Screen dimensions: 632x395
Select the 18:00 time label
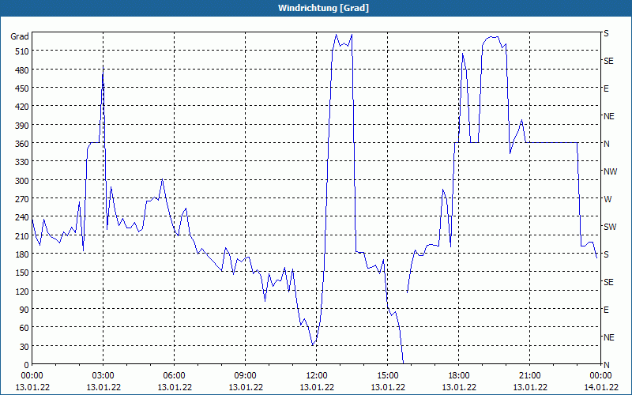pyautogui.click(x=459, y=376)
